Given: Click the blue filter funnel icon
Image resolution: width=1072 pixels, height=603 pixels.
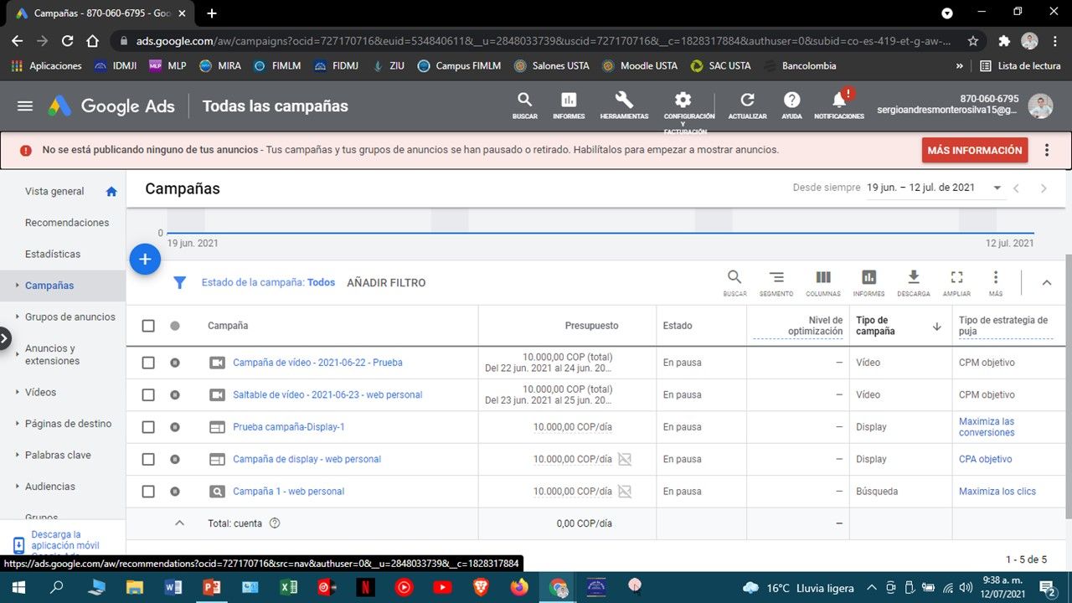Looking at the screenshot, I should 179,283.
